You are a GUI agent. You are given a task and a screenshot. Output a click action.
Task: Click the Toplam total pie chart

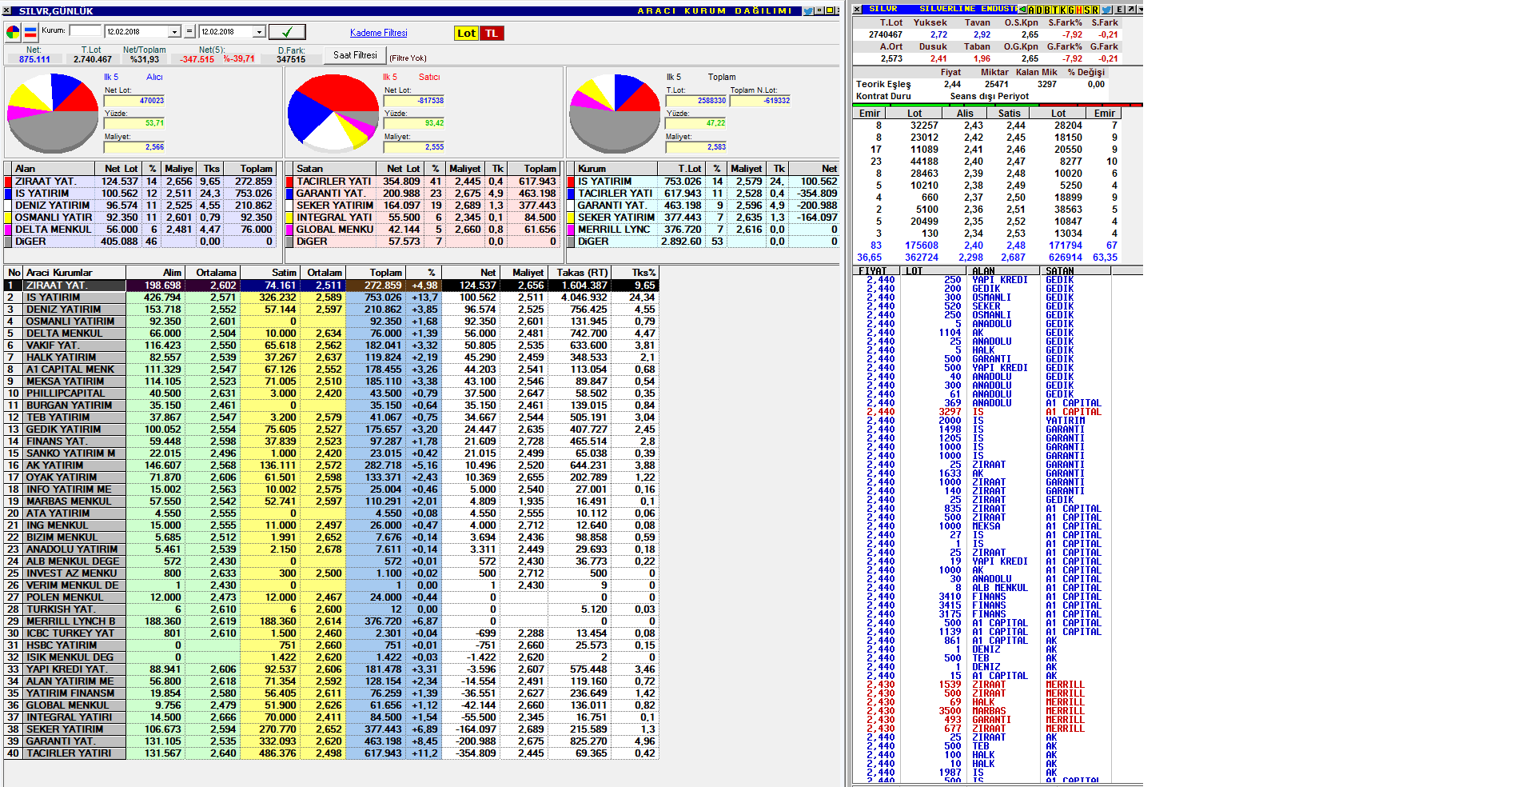pos(615,113)
